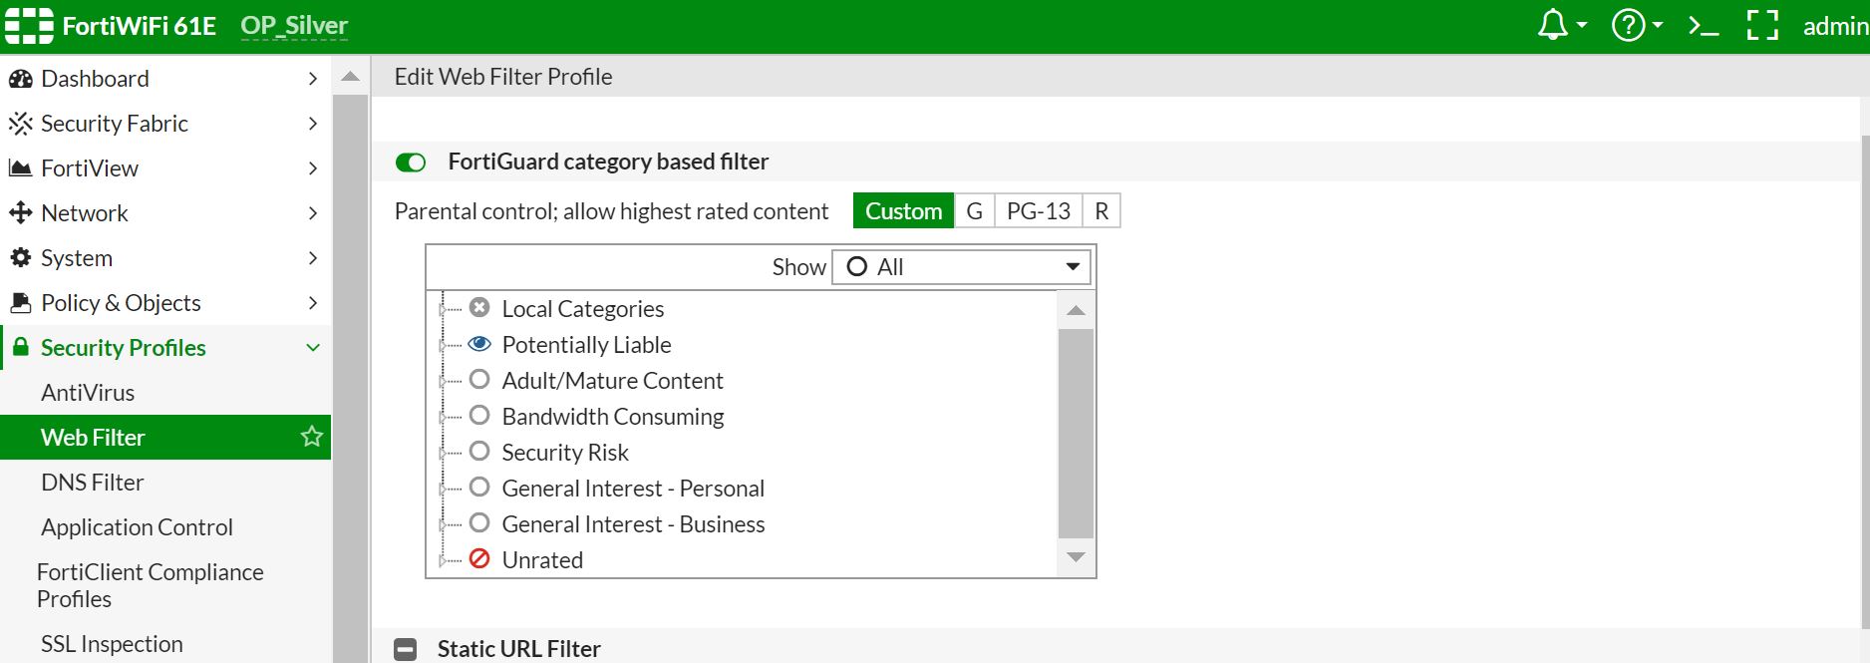Click the Static URL Filter heading
1870x663 pixels.
pos(518,649)
